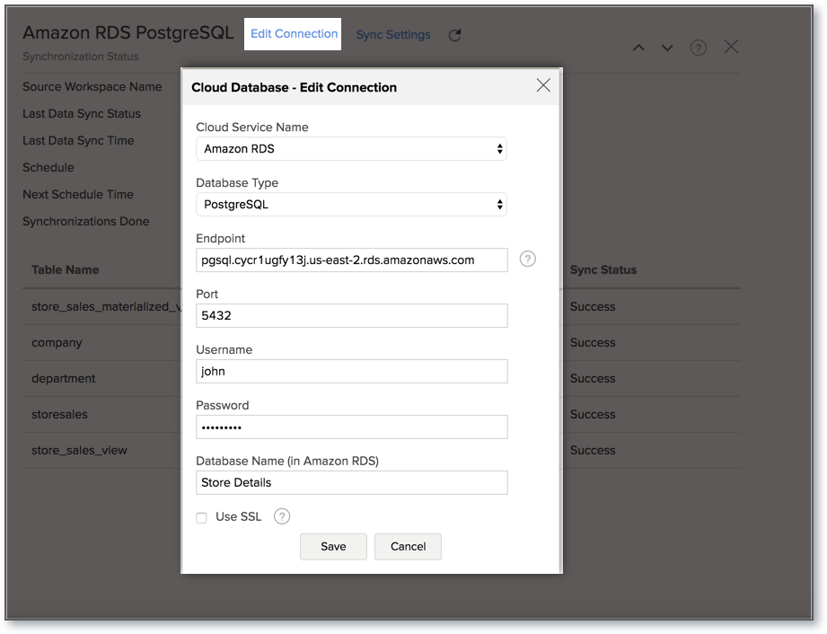
Task: Focus the Password input field
Action: (x=352, y=427)
